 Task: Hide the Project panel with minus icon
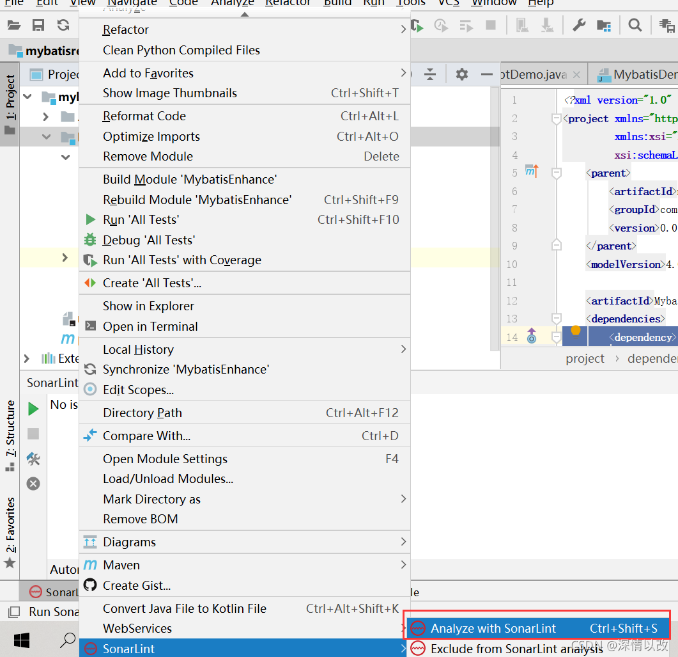pyautogui.click(x=486, y=74)
